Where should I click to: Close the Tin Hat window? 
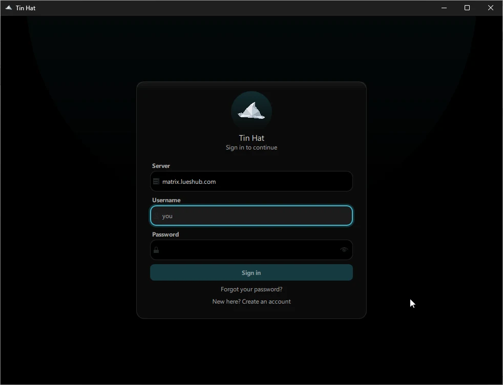(491, 8)
